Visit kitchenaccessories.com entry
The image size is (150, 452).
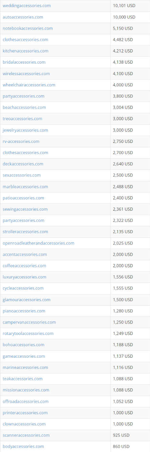[x=26, y=51]
